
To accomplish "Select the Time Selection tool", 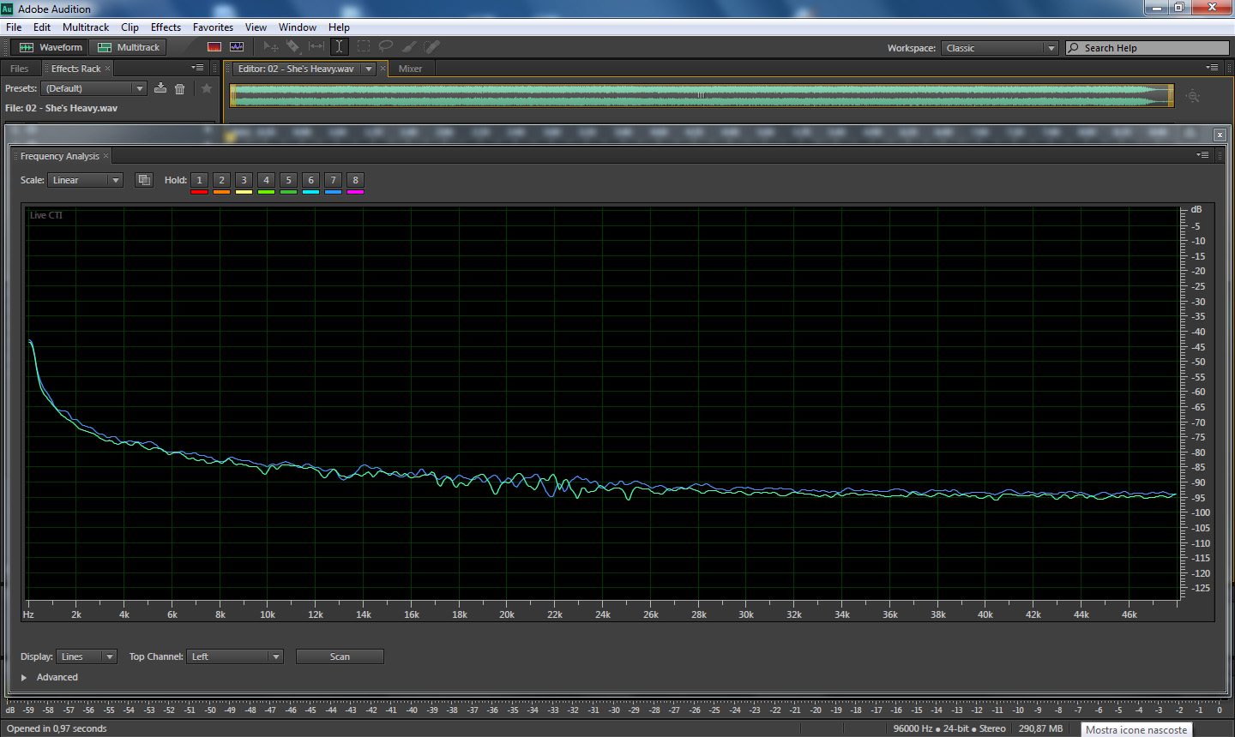I will coord(339,47).
